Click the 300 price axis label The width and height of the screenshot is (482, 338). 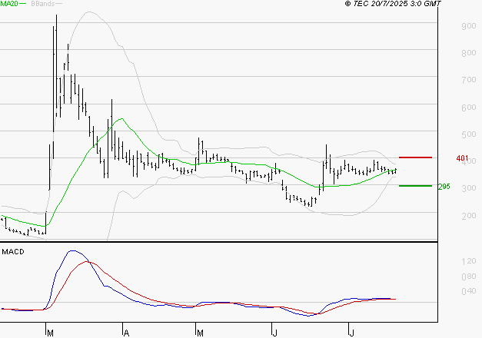(469, 188)
